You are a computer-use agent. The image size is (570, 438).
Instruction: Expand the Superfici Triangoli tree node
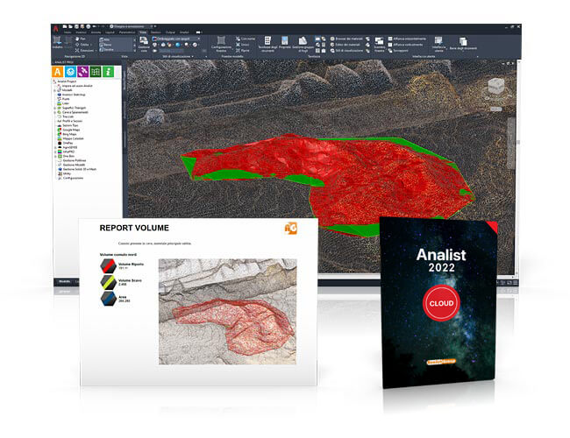[55, 108]
